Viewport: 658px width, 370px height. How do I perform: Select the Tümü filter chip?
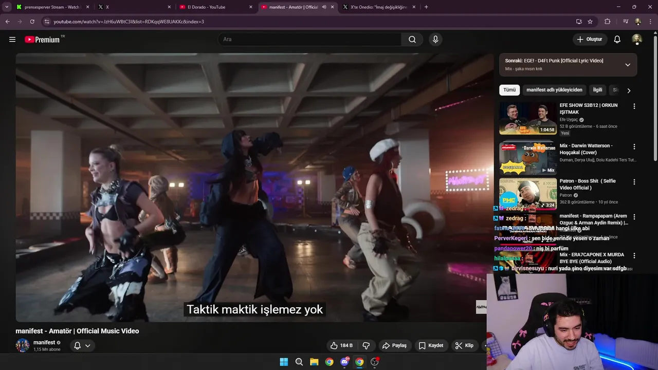[509, 90]
